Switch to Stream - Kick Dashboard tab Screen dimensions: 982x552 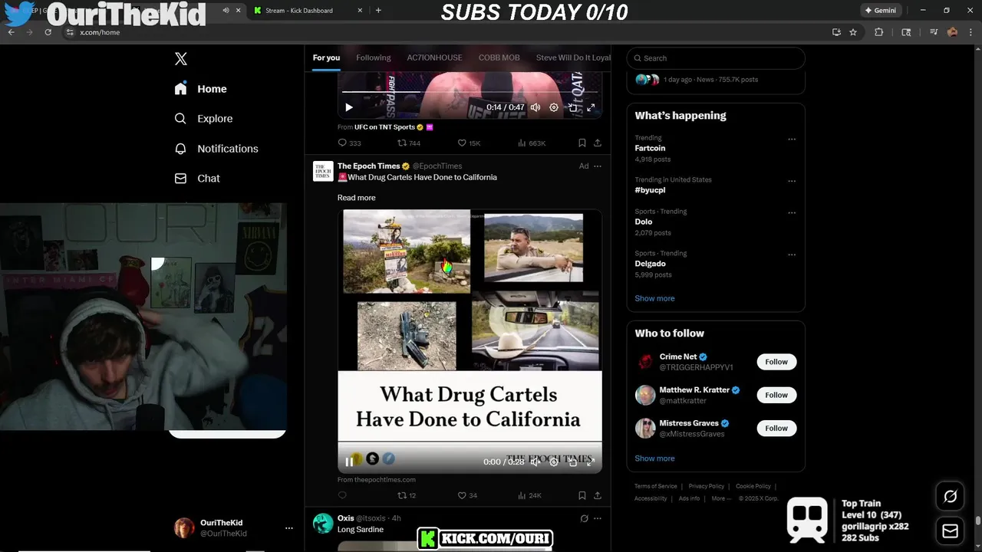coord(307,11)
